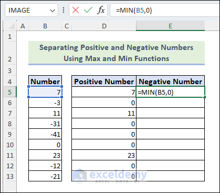Screen dimensions: 220x193
Task: Select row 4 header
Action: click(9, 82)
